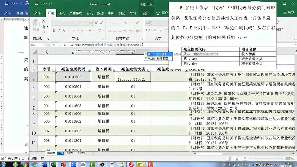
Task: Toggle bold formatting with the B button
Action: coord(54,31)
